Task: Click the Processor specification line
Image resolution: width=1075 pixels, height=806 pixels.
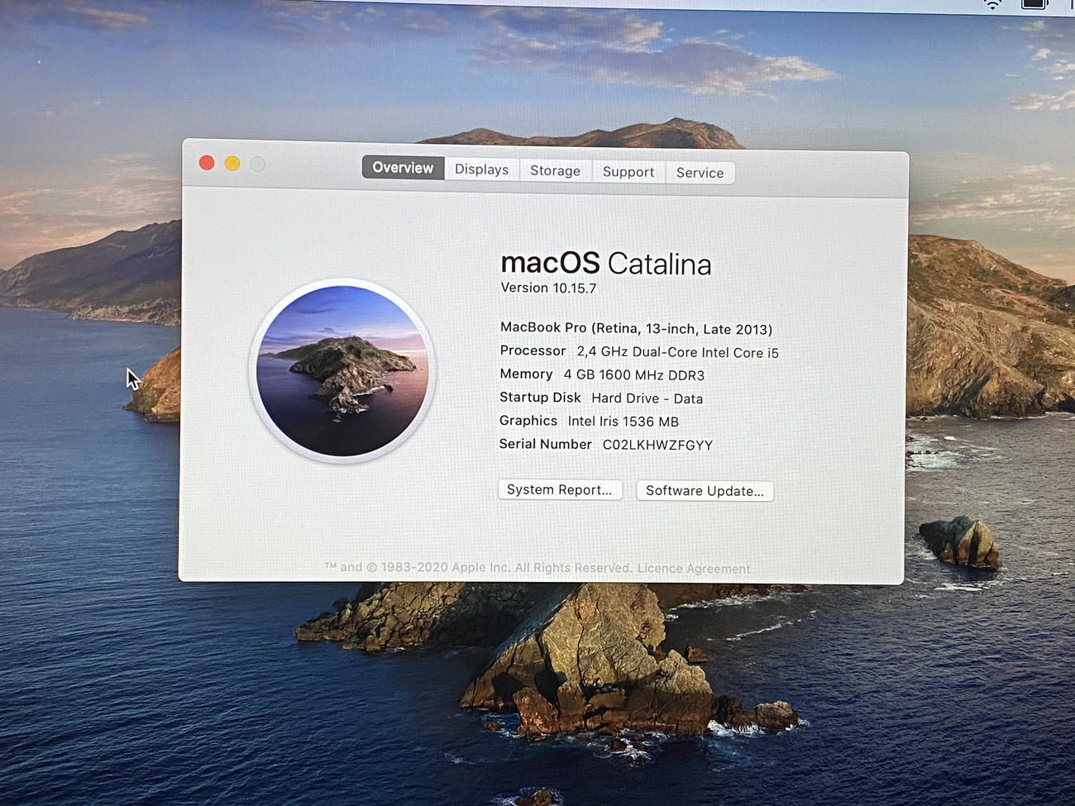Action: (x=638, y=351)
